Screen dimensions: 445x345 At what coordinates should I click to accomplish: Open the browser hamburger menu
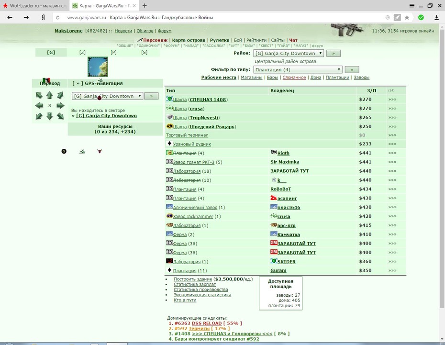(412, 6)
